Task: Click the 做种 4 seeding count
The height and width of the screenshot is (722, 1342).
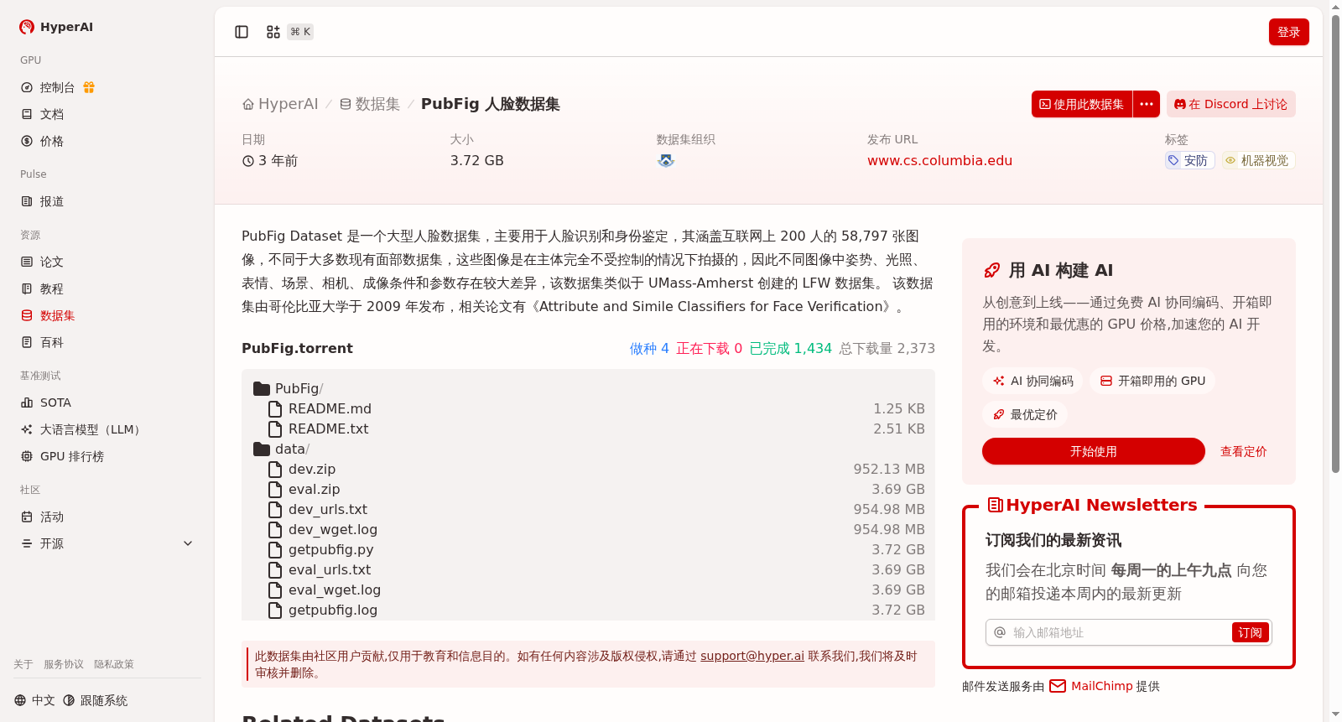Action: point(649,348)
